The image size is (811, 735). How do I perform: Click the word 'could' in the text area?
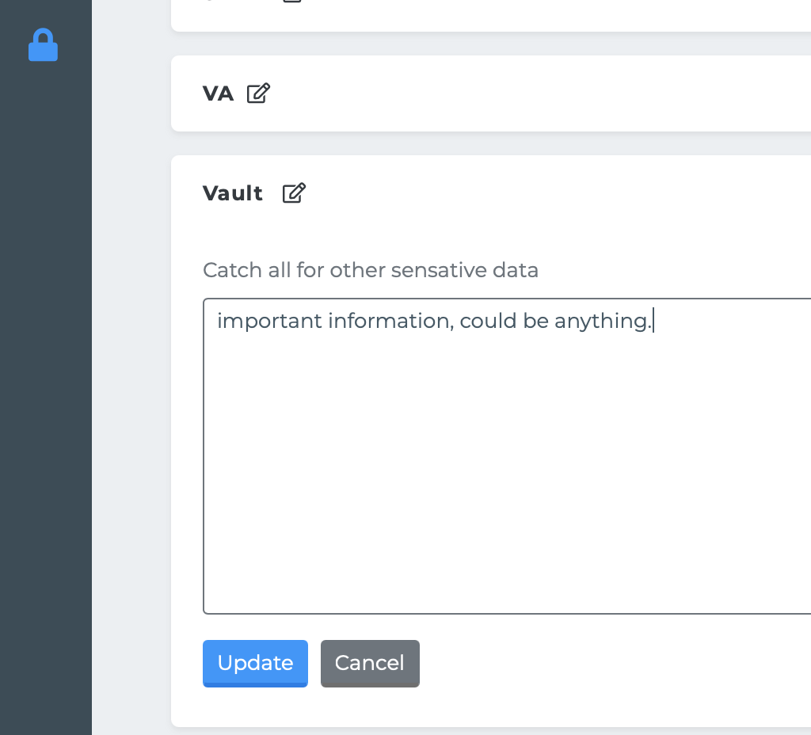tap(488, 321)
